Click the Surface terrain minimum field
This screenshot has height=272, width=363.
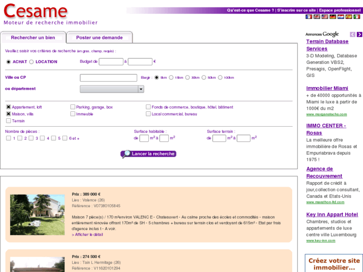219,138
